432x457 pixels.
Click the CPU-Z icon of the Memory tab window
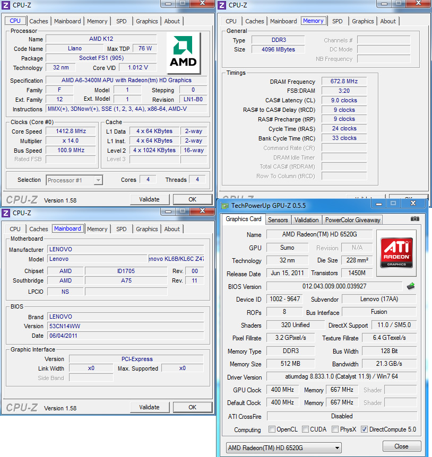[x=222, y=5]
